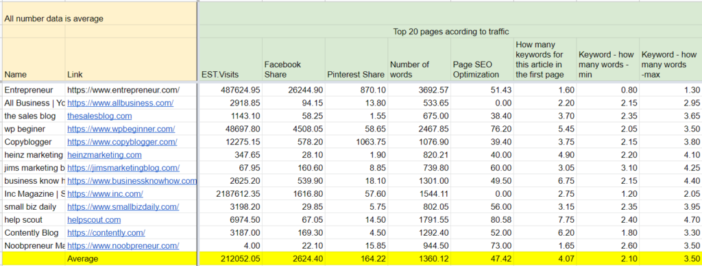Select the Entrepreneur name cell
The height and width of the screenshot is (266, 702).
coord(33,90)
